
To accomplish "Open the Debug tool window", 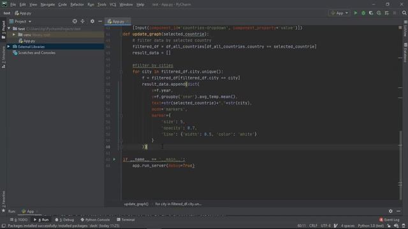I will coord(64,219).
